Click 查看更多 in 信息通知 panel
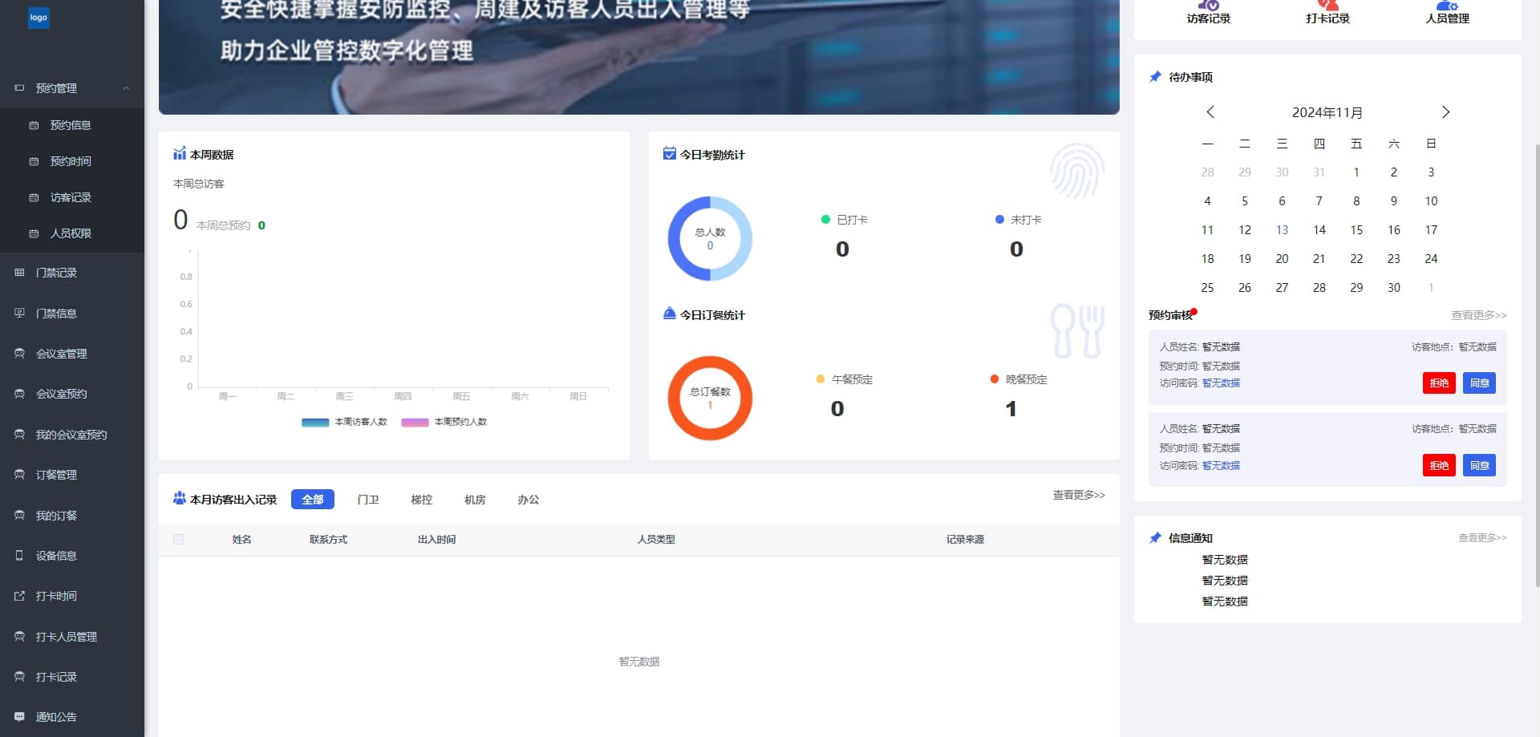The image size is (1540, 737). (x=1482, y=538)
